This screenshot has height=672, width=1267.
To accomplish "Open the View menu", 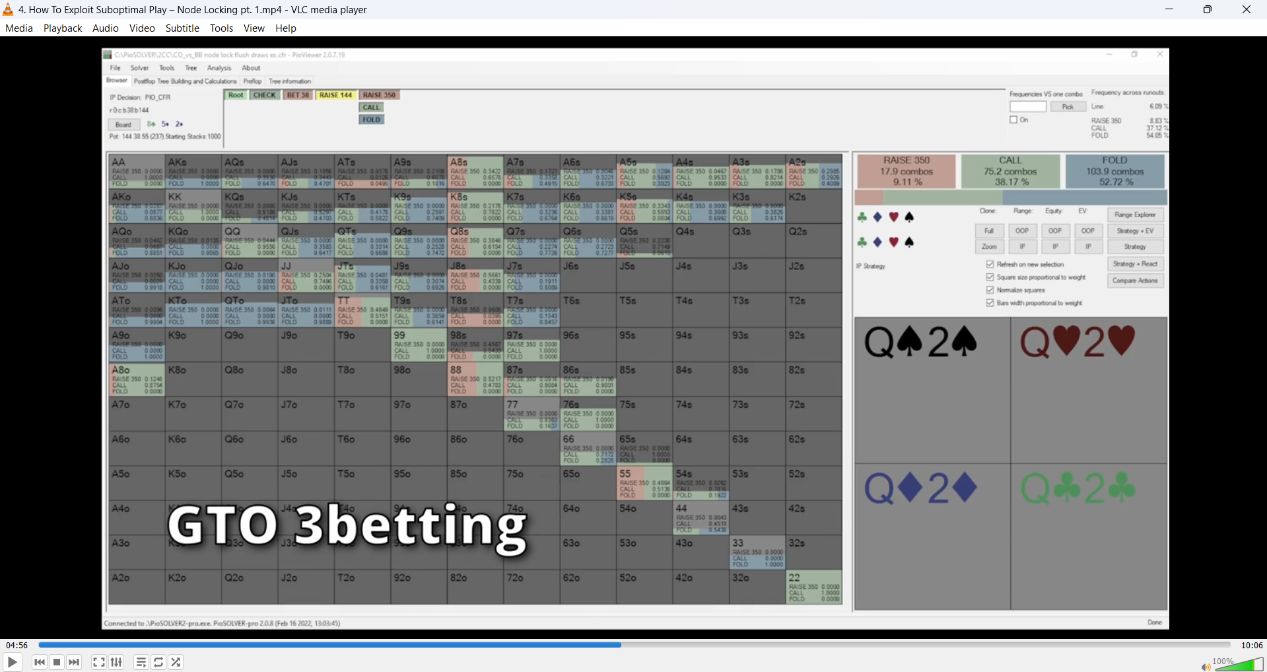I will (x=254, y=28).
